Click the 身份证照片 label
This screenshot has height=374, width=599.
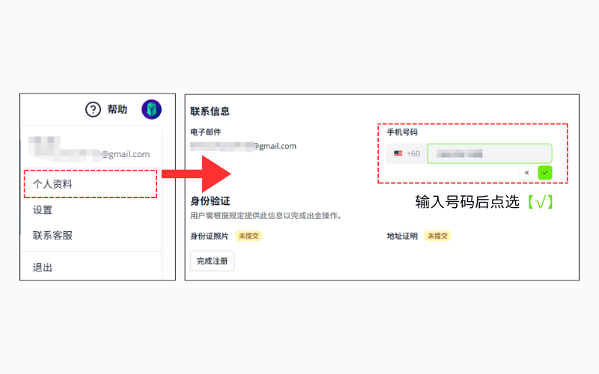[210, 236]
